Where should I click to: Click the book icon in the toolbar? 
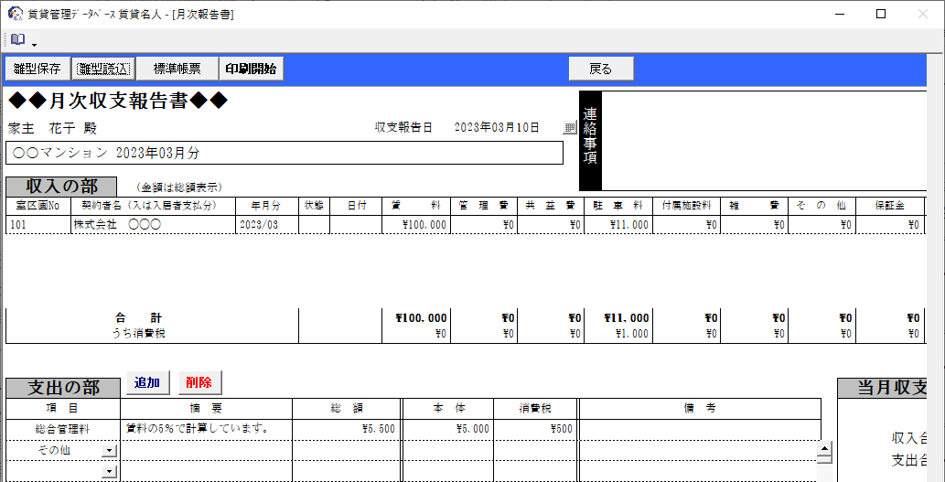coord(17,40)
